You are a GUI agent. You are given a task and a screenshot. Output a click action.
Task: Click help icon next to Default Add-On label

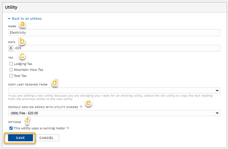click(81, 107)
